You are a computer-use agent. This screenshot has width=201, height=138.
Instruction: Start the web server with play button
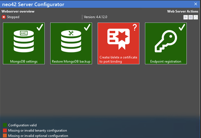186,17
